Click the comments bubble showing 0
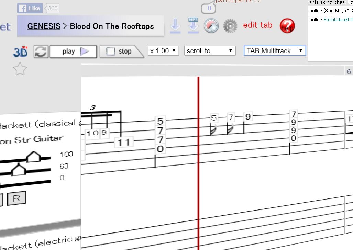Screen dimensions: 353x250 [x=209, y=8]
